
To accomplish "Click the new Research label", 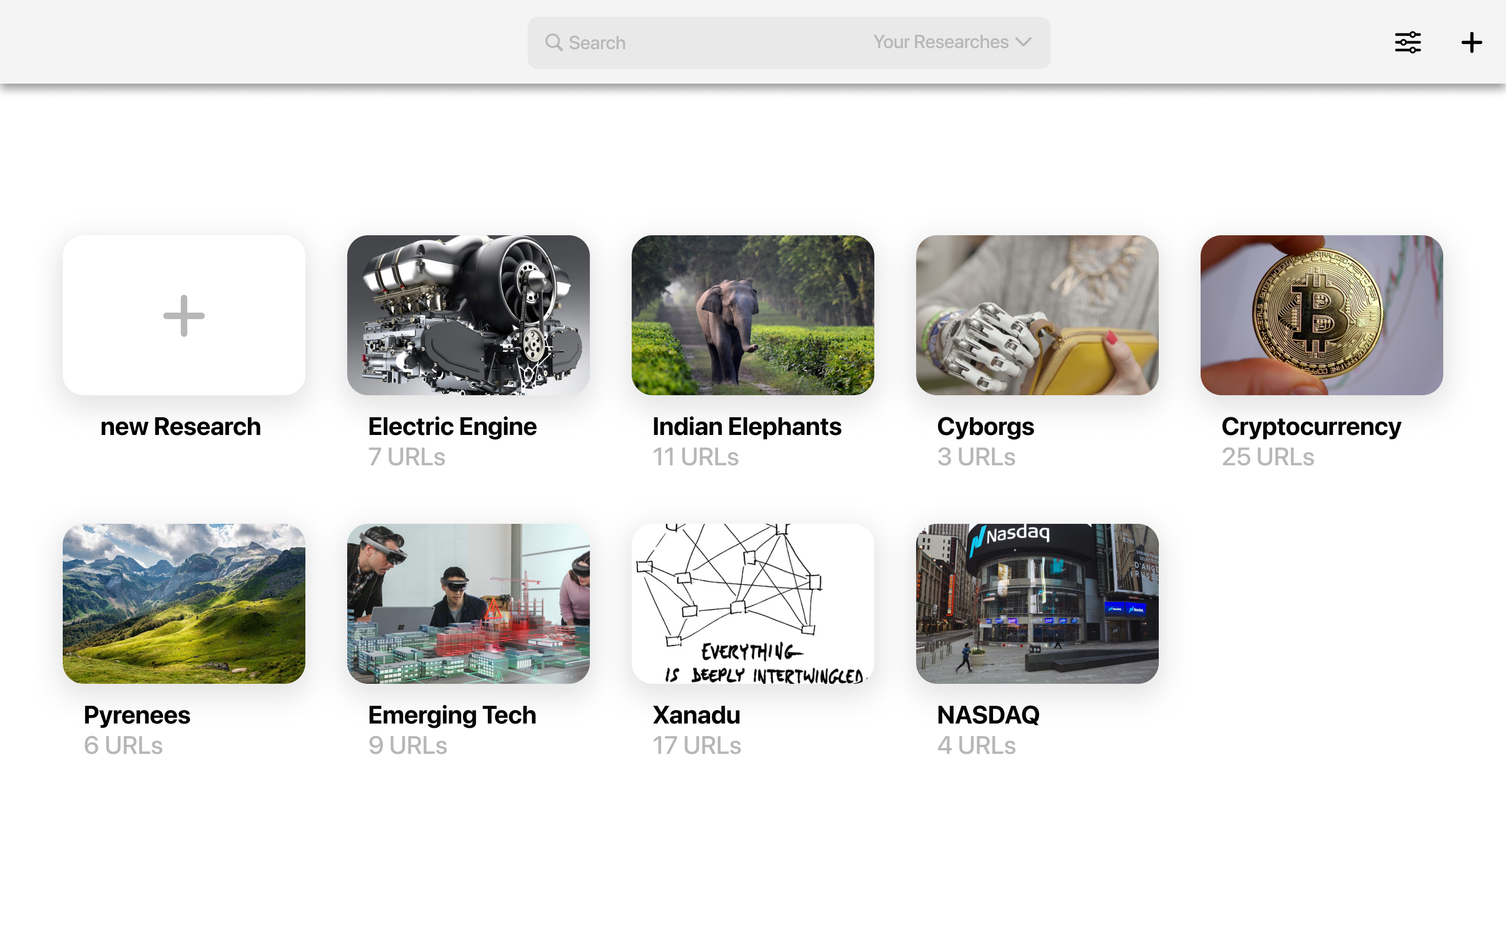I will [180, 427].
